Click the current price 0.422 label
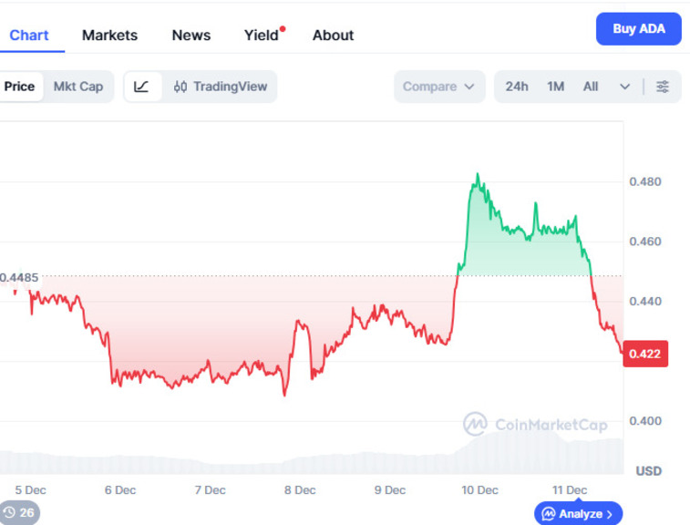The height and width of the screenshot is (525, 690). pos(645,354)
